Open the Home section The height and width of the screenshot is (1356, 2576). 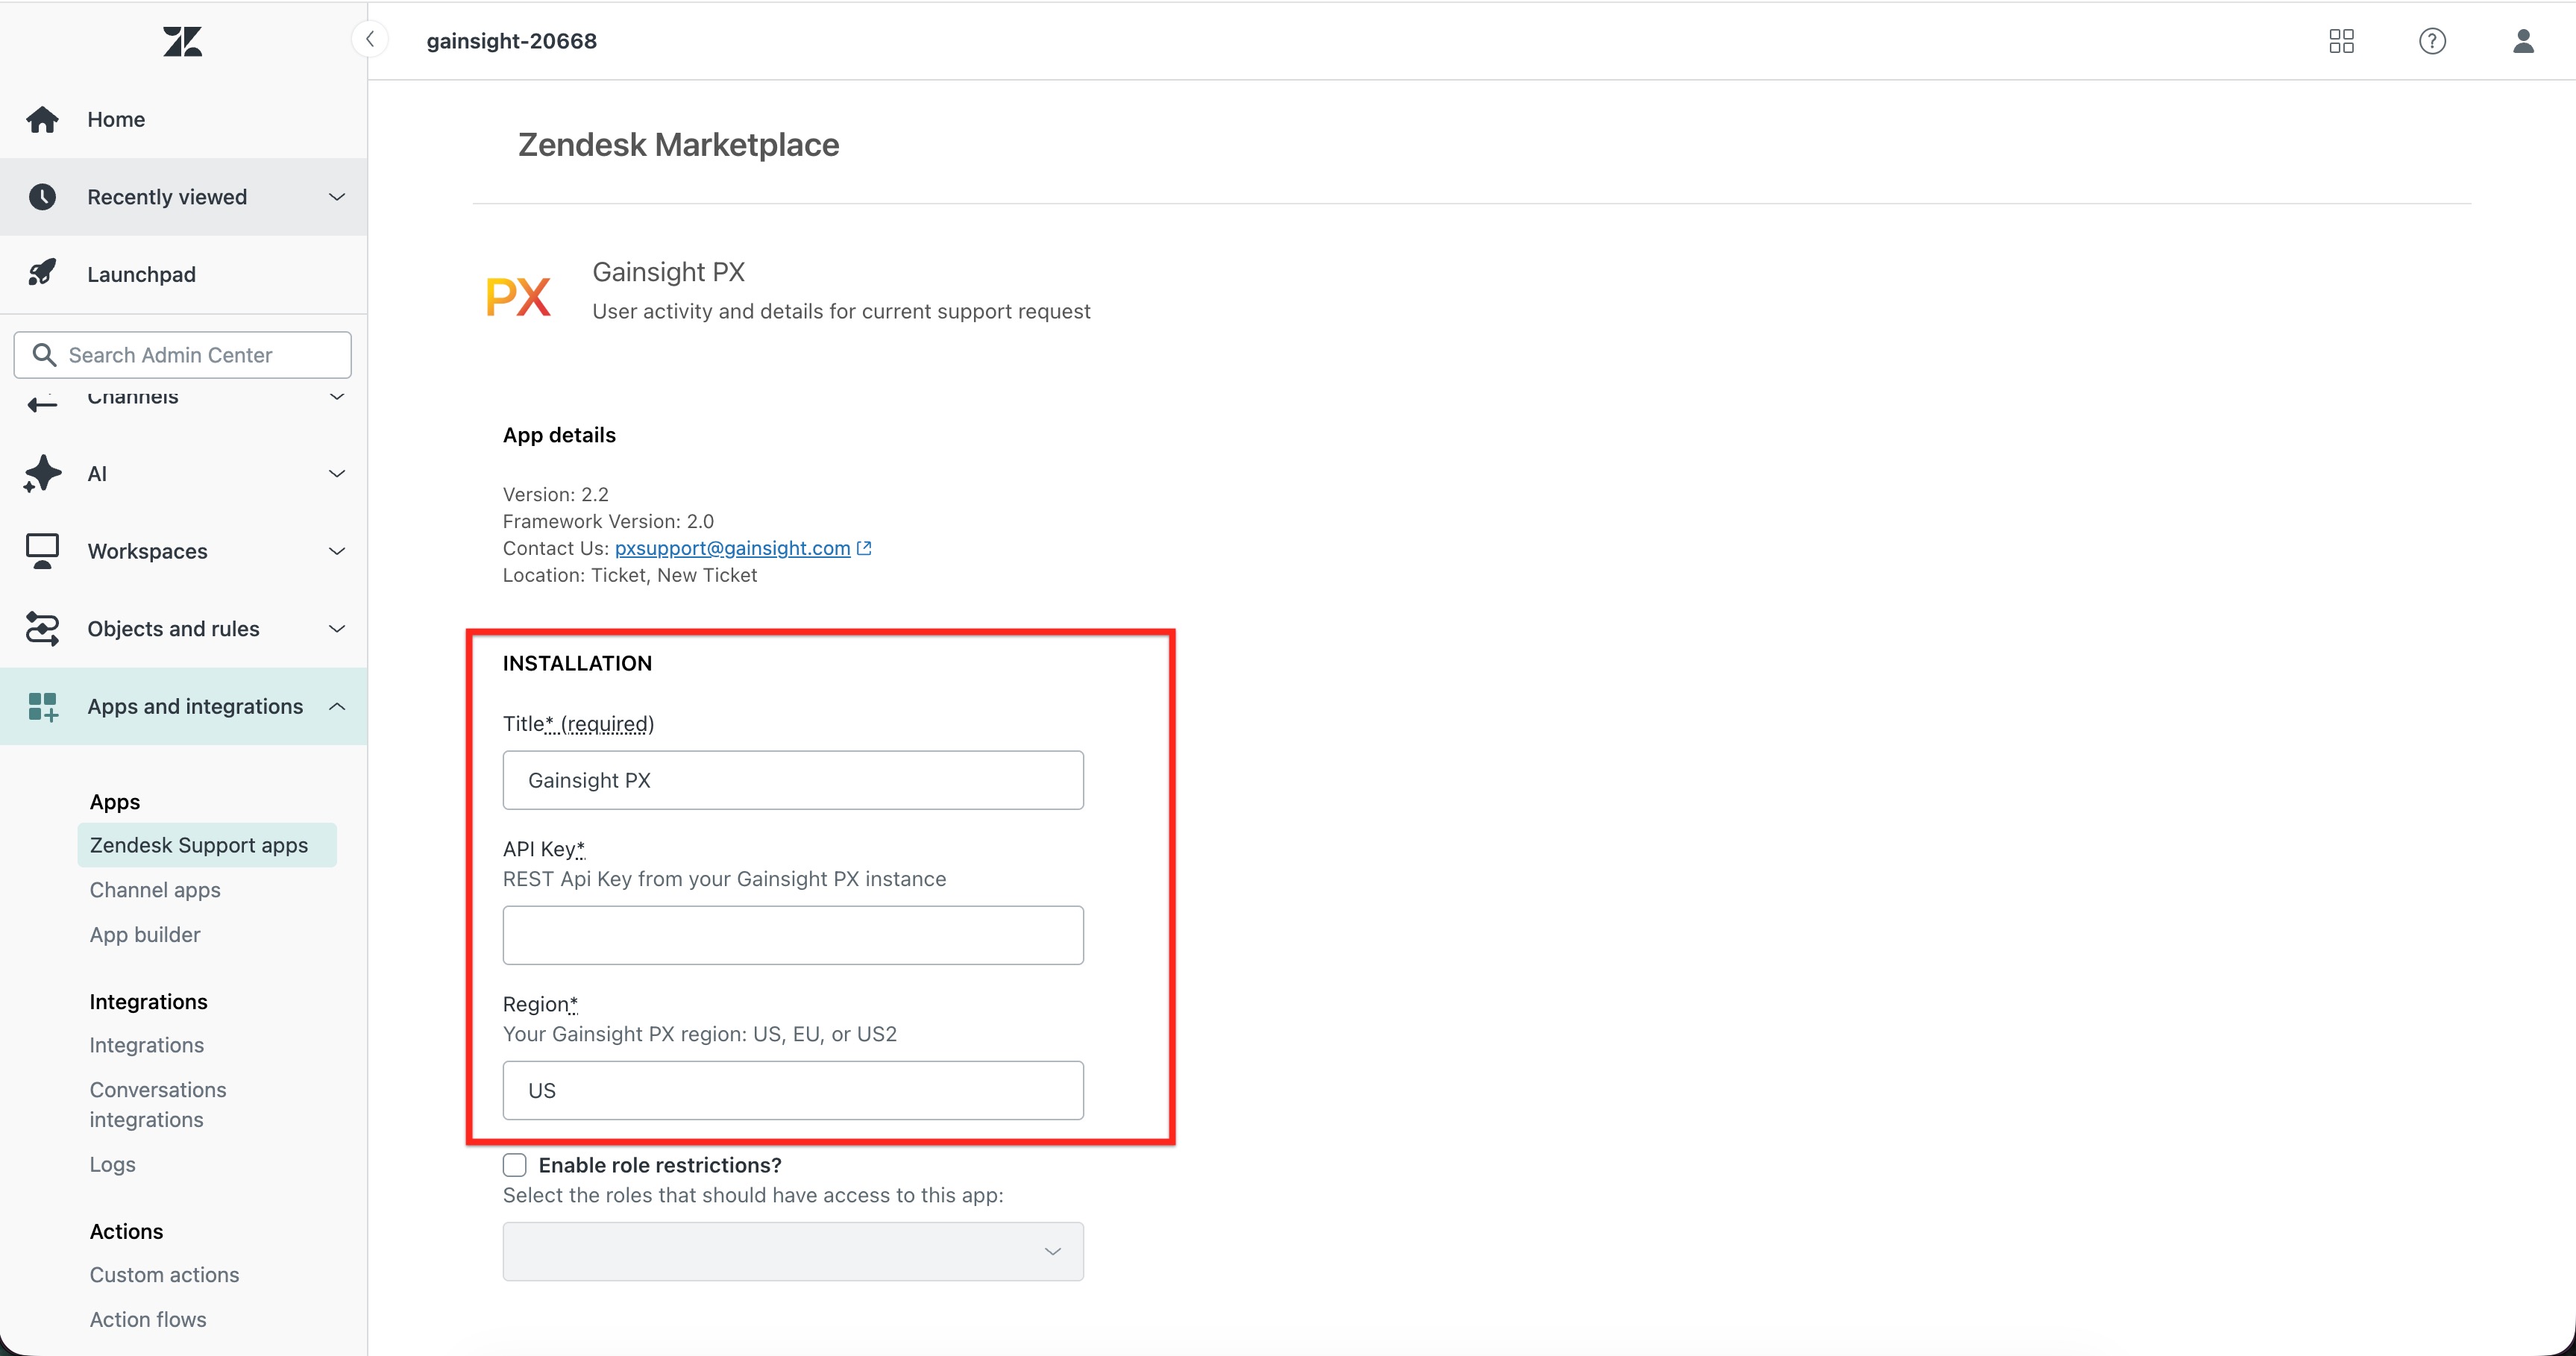115,118
